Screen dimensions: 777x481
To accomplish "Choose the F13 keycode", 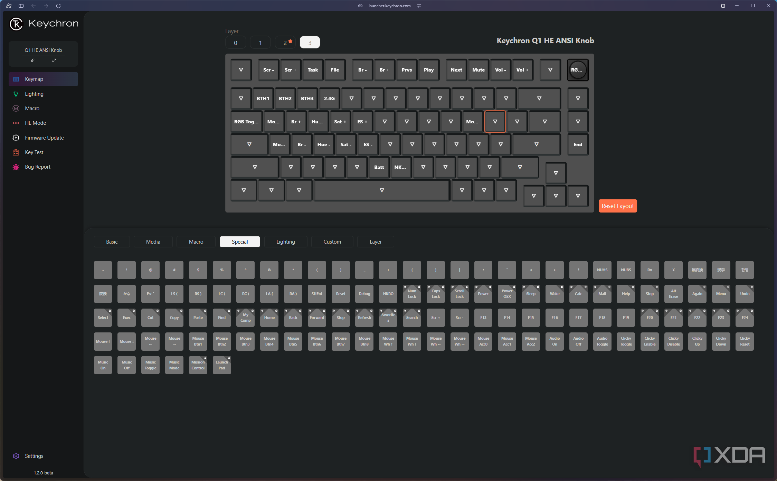I will tap(483, 318).
